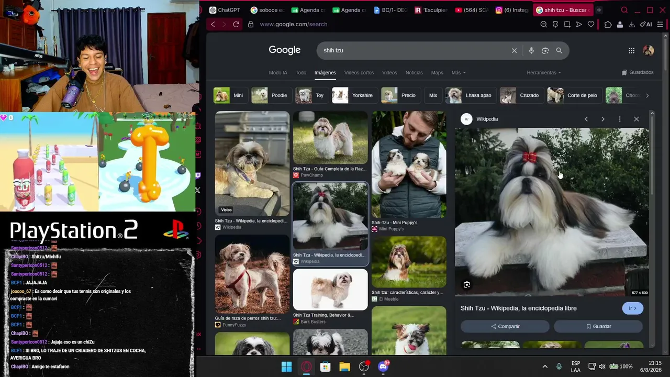
Task: Show the next image in the preview
Action: click(603, 119)
